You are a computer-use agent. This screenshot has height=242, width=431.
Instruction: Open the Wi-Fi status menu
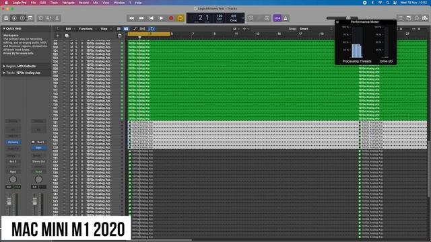point(380,3)
